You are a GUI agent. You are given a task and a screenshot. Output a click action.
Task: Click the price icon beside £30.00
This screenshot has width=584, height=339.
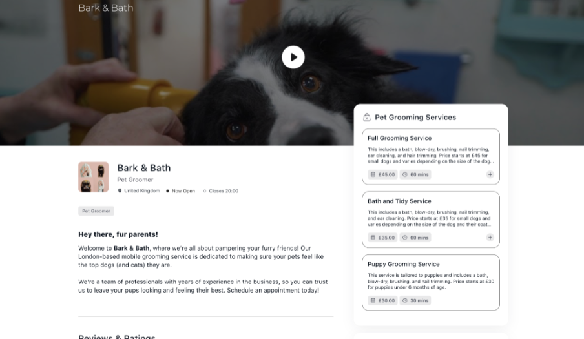[373, 300]
